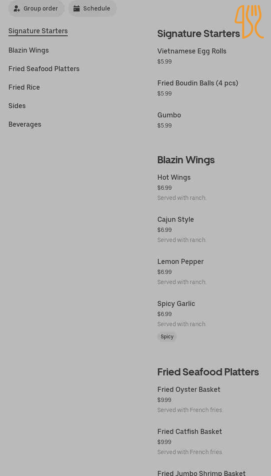Viewport: 271px width, 476px height.
Task: Show the Beverages category
Action: [25, 125]
